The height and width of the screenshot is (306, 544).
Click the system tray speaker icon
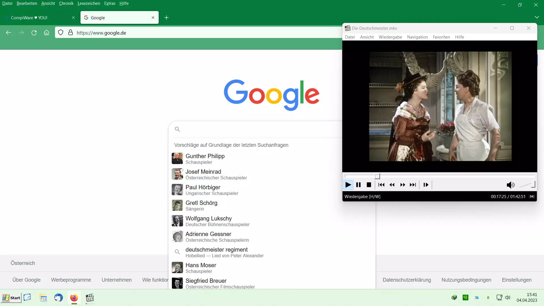pyautogui.click(x=507, y=297)
